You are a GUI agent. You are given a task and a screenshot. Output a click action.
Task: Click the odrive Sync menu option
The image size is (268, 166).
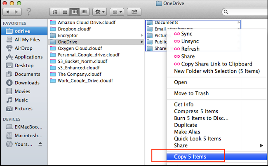(x=186, y=34)
